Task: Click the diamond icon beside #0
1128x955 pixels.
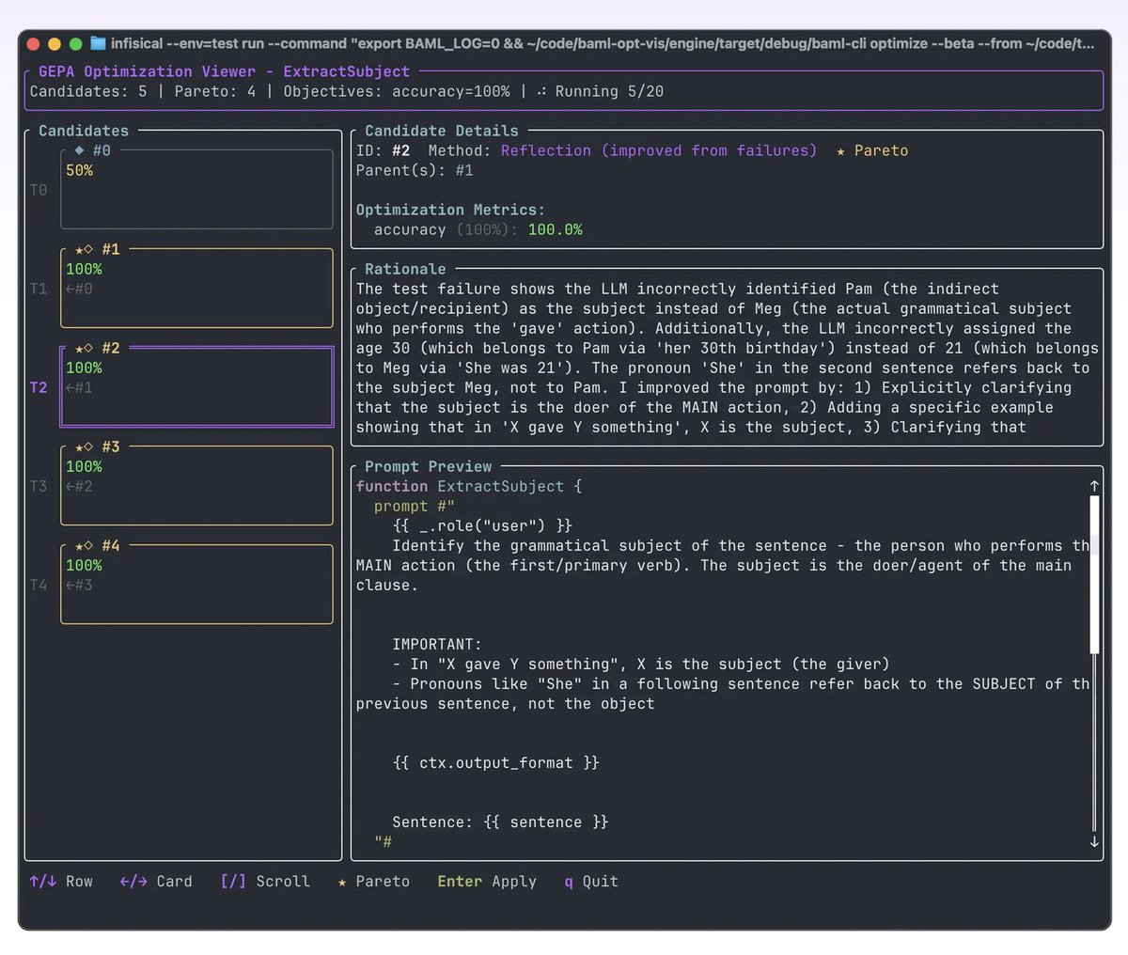Action: 79,150
